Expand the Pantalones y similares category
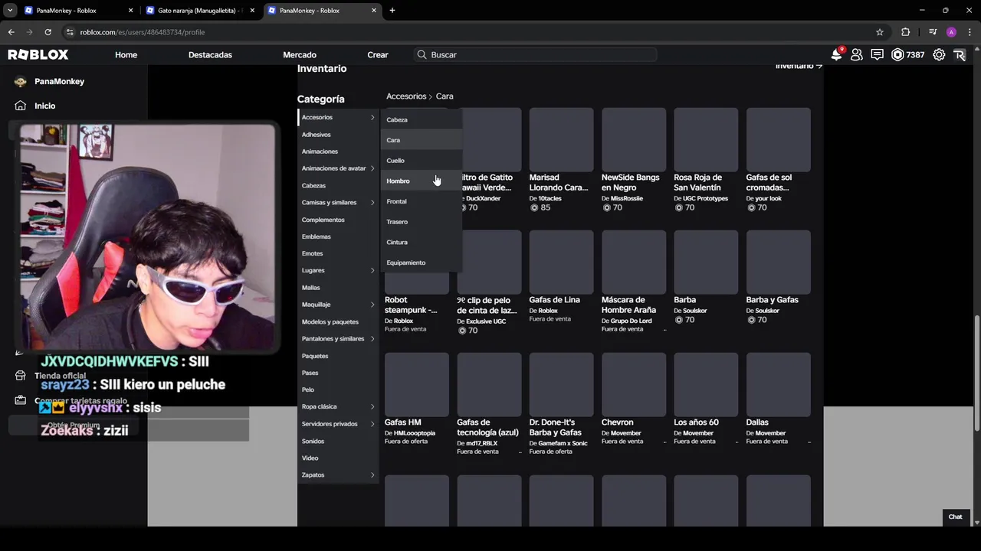This screenshot has width=981, height=551. [x=338, y=338]
